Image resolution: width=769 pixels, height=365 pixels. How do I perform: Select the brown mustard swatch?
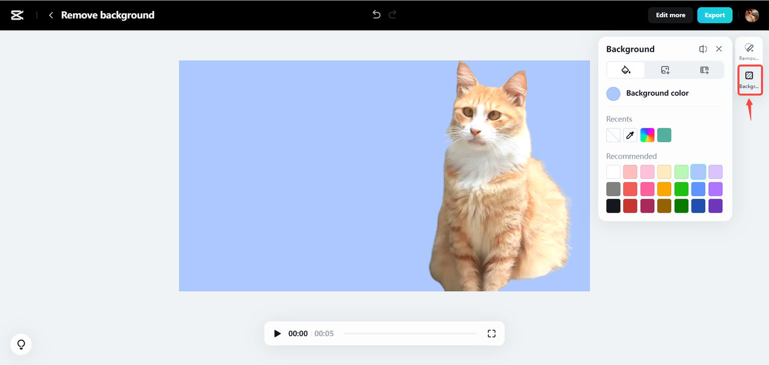click(x=664, y=206)
